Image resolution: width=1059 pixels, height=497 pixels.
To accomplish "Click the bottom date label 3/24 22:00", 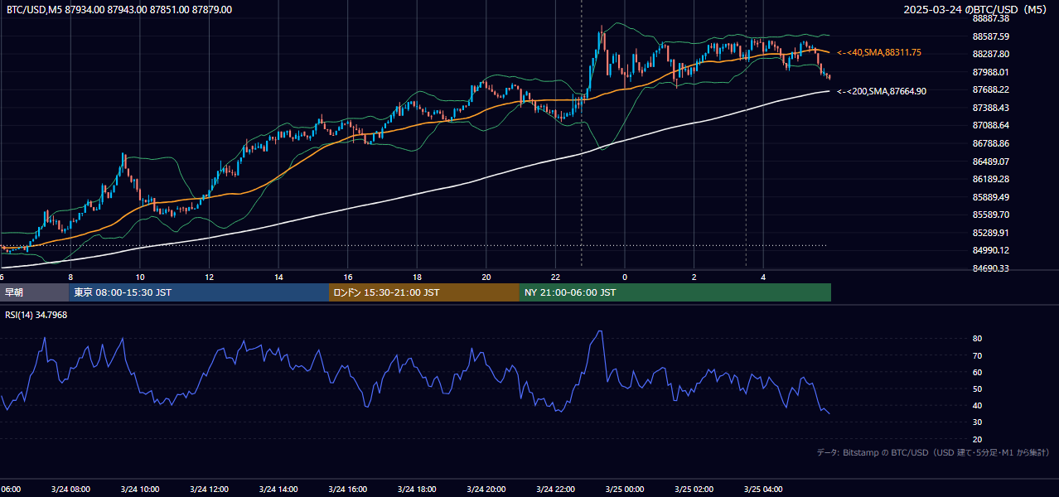I will (x=555, y=490).
